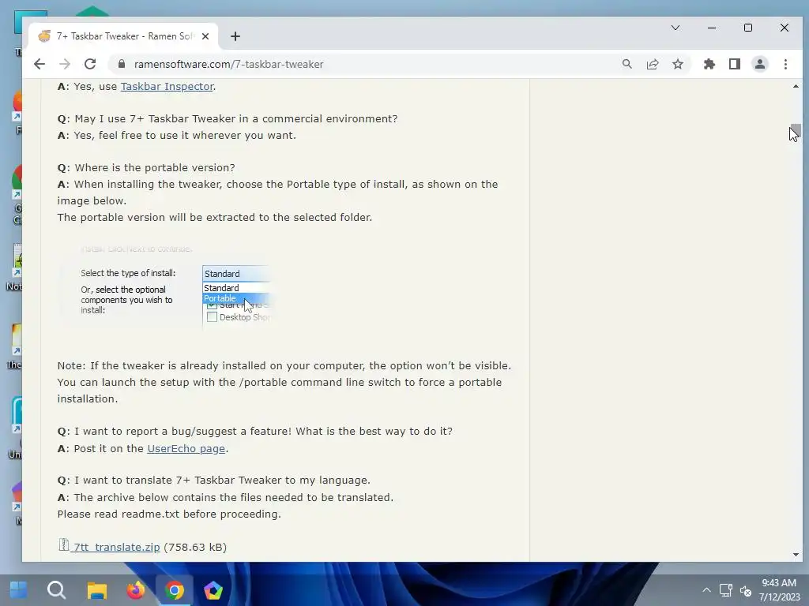
Task: Bookmark this page with the star
Action: pyautogui.click(x=677, y=64)
